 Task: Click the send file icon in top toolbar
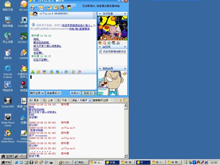(41, 7)
